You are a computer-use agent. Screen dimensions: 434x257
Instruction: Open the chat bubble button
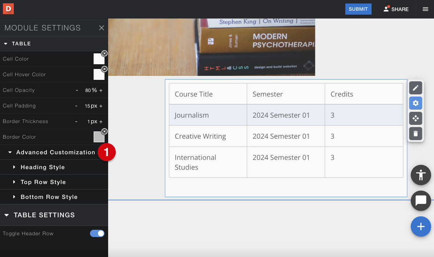(x=421, y=200)
